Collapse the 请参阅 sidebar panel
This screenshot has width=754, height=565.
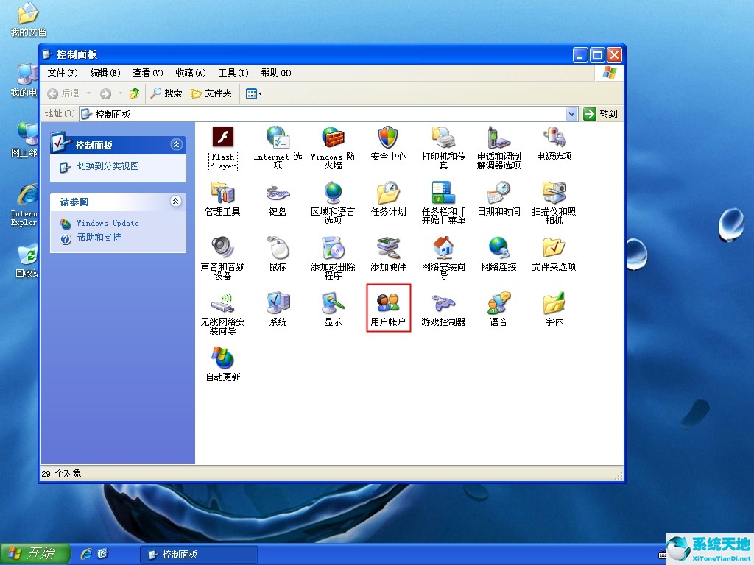(x=177, y=202)
